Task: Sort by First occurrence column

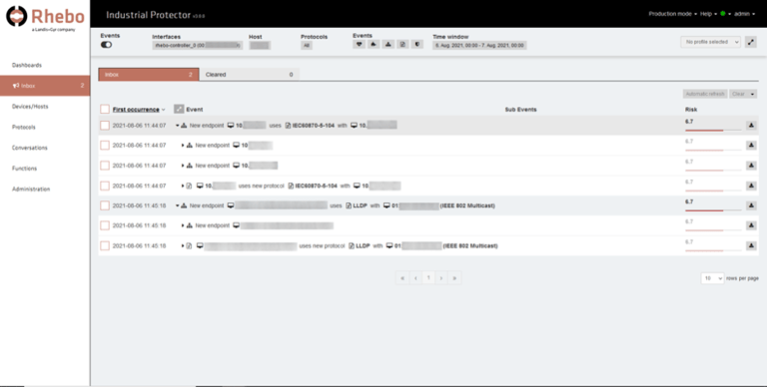Action: point(136,110)
